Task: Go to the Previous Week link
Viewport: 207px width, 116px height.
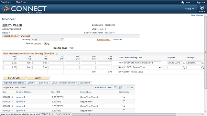Action: 104,40
